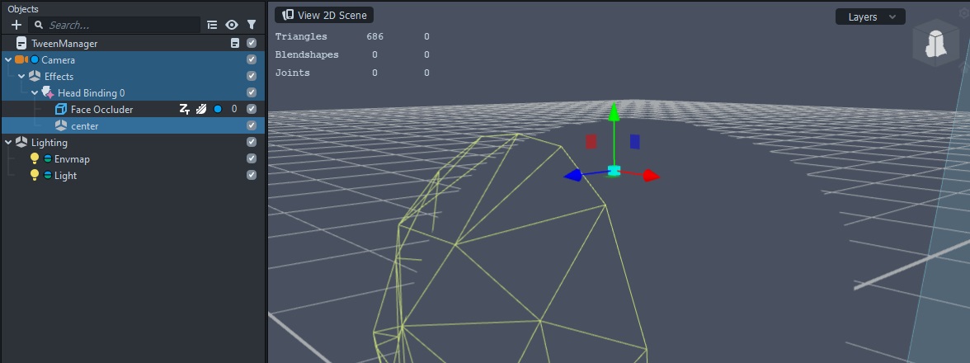970x363 pixels.
Task: Click the Envmap light bulb icon
Action: coord(35,159)
